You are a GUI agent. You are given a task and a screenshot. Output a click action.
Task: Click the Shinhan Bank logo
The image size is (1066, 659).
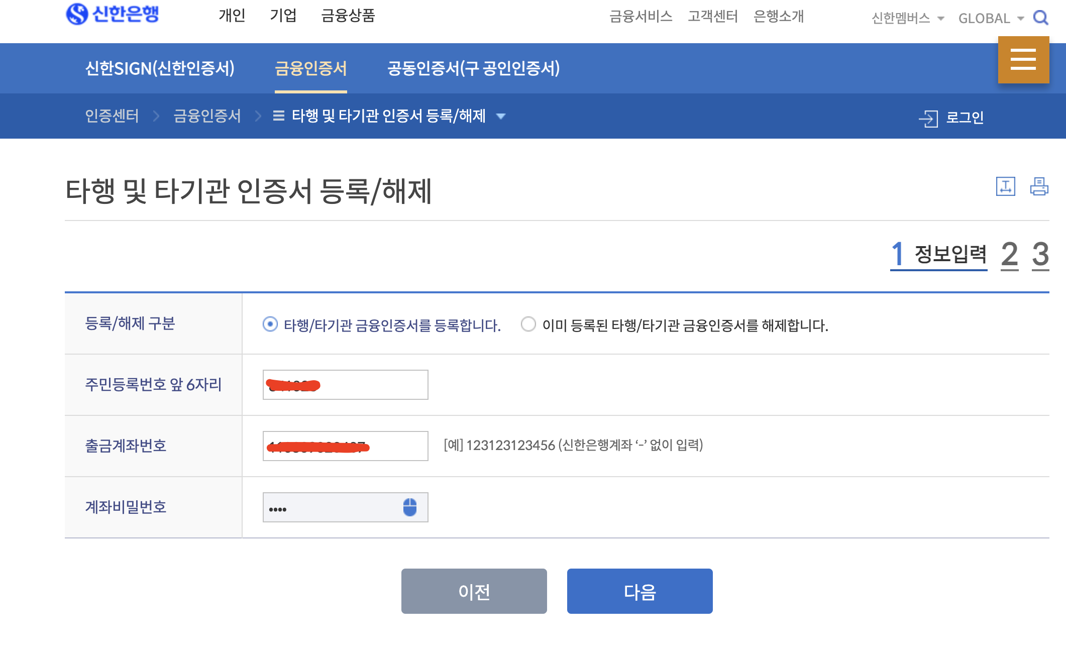point(113,14)
